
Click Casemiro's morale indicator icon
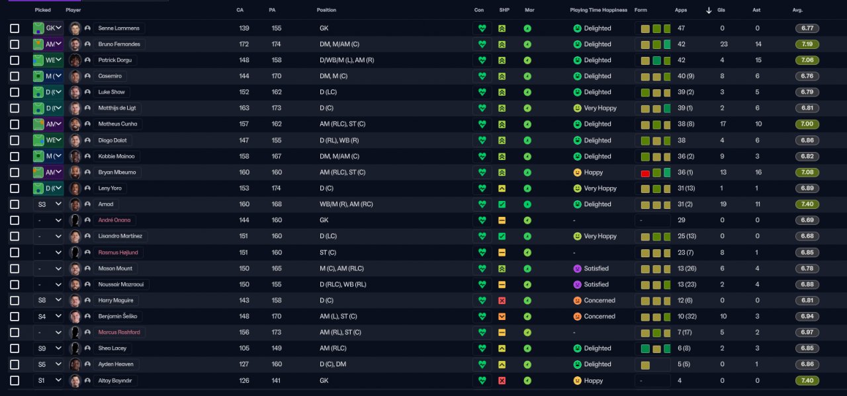pyautogui.click(x=527, y=76)
